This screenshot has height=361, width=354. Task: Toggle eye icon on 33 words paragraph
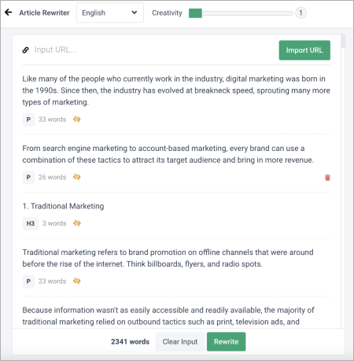coord(76,120)
